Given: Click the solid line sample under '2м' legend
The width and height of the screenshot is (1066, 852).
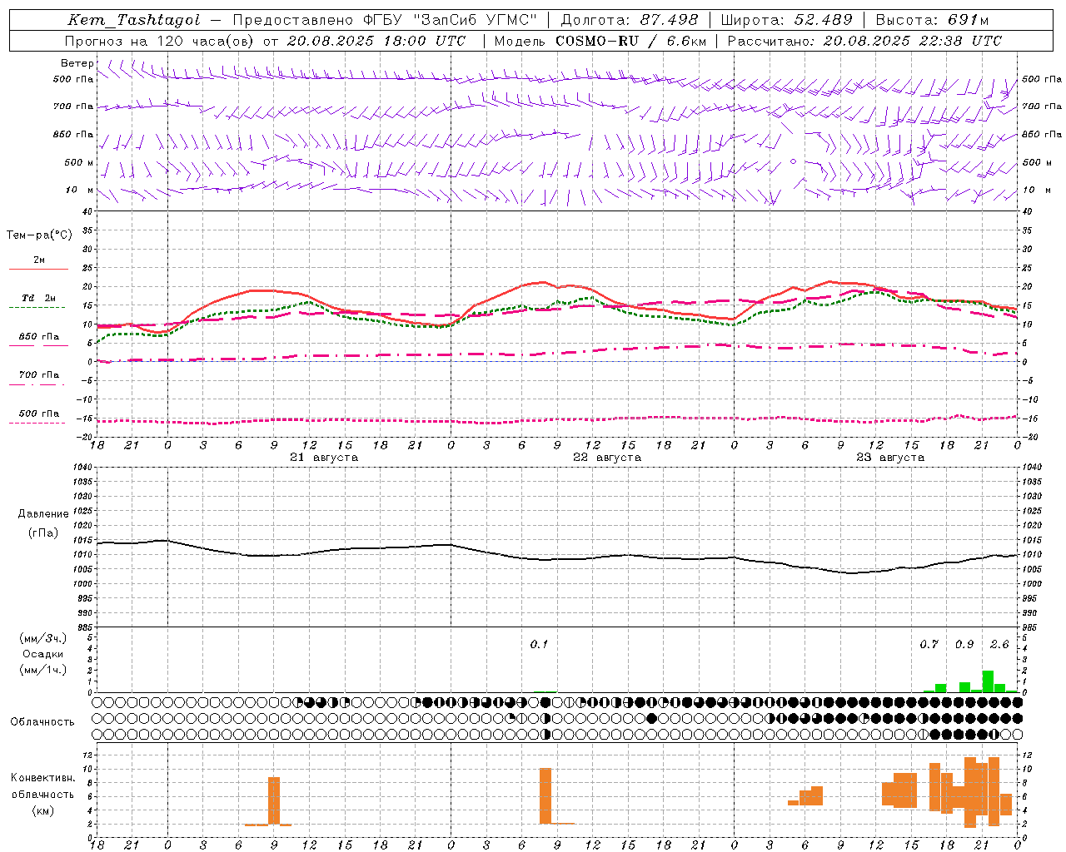Looking at the screenshot, I should (x=38, y=270).
